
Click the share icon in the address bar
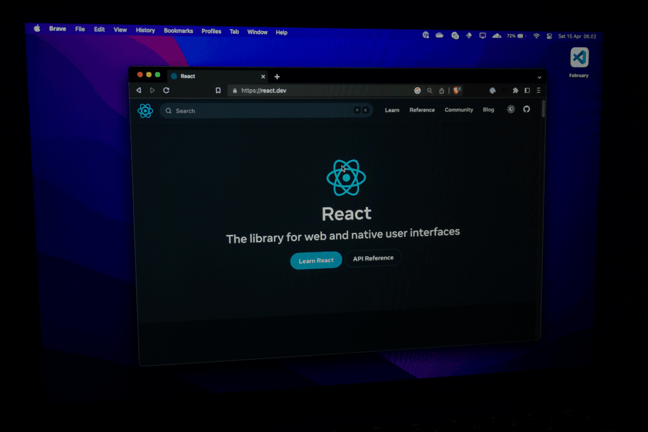click(x=441, y=90)
